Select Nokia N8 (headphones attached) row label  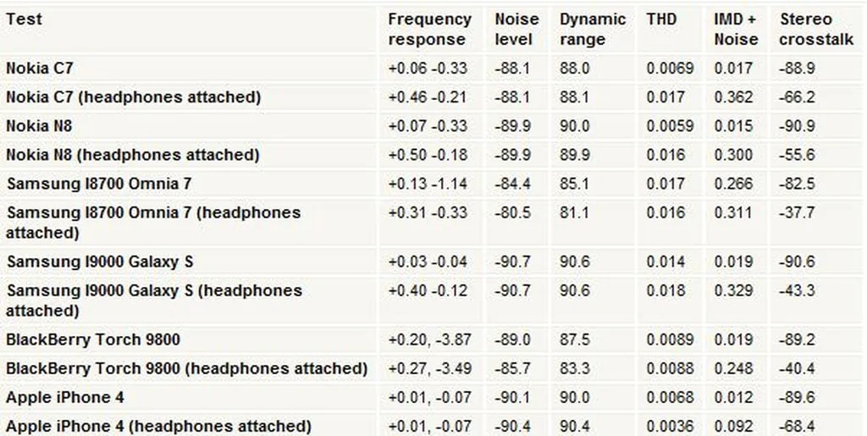click(x=132, y=154)
